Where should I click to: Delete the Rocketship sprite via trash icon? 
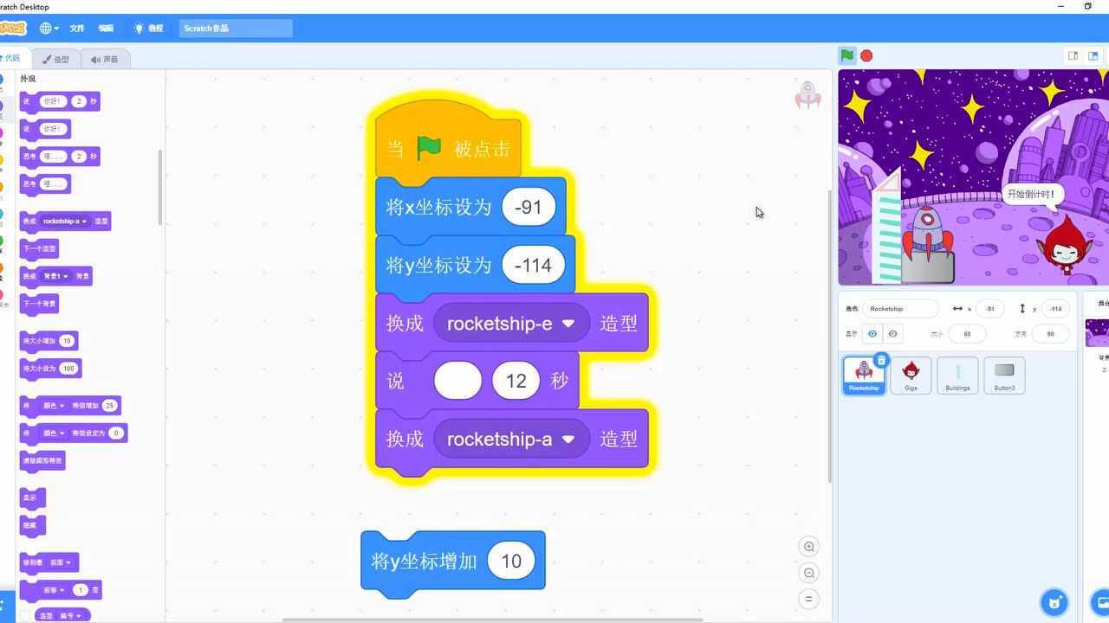(x=882, y=359)
